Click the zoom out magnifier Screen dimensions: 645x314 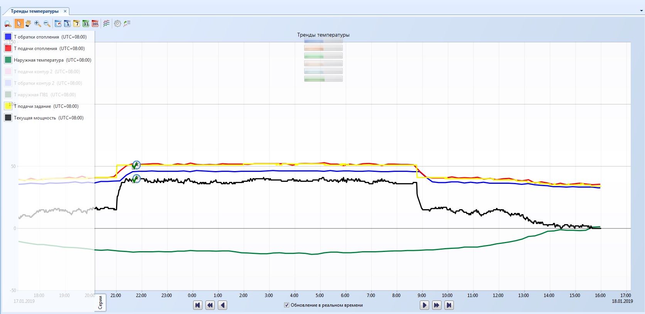tap(47, 24)
